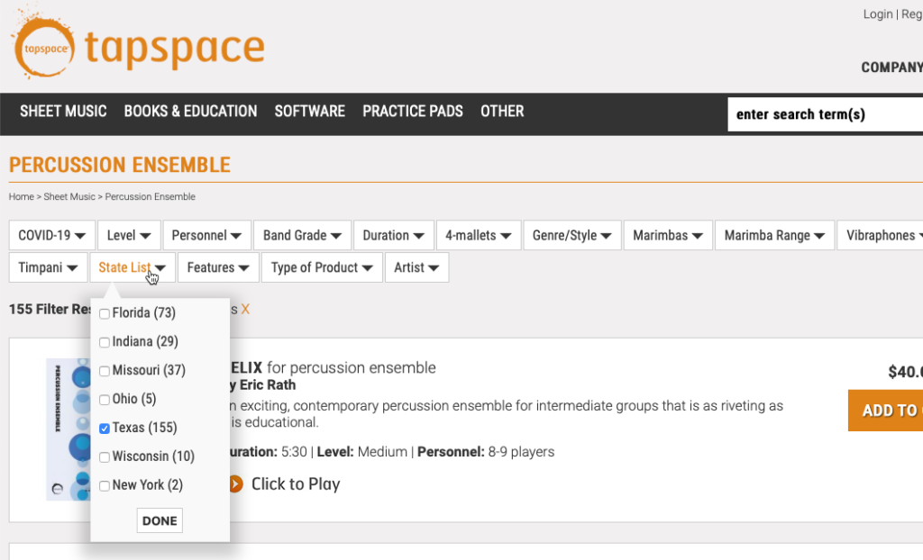Open the Sheet Music breadcrumb link

(69, 196)
